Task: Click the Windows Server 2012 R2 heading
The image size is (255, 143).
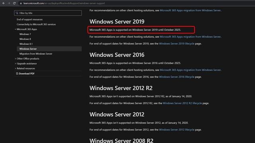Action: pyautogui.click(x=121, y=88)
